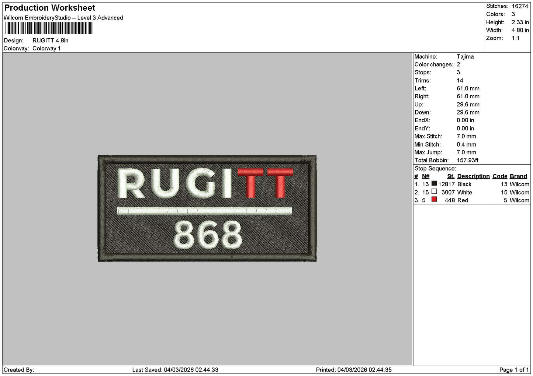Click the 'St.' column header
533x376 pixels.
451,176
